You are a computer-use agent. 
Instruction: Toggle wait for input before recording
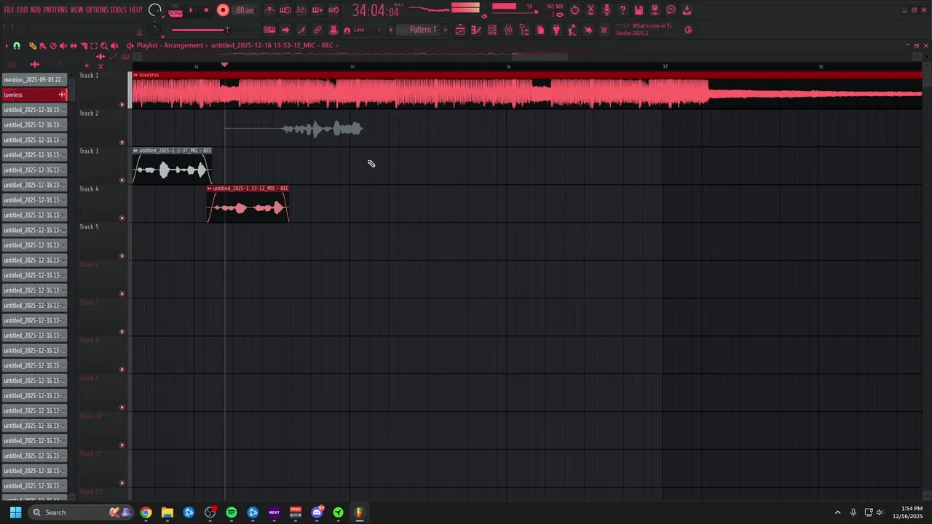285,10
